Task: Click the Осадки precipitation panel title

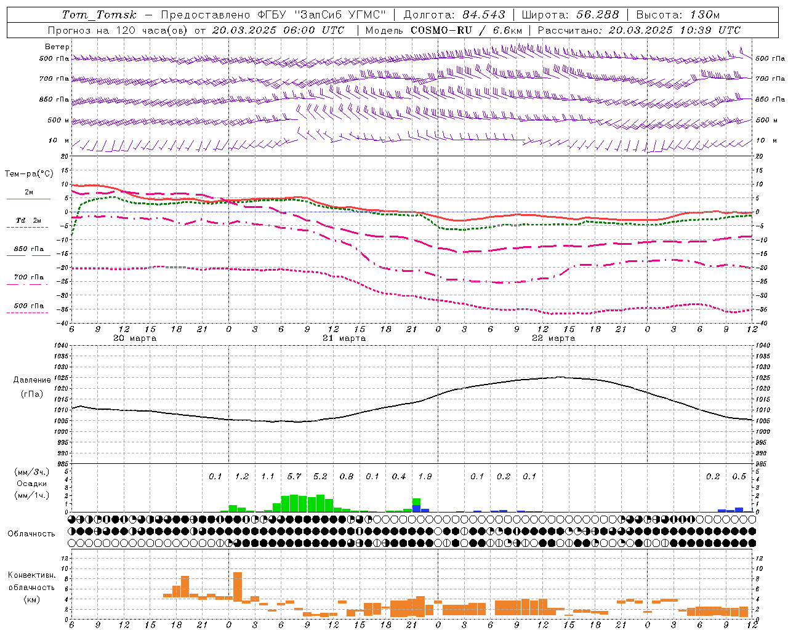Action: coord(31,484)
